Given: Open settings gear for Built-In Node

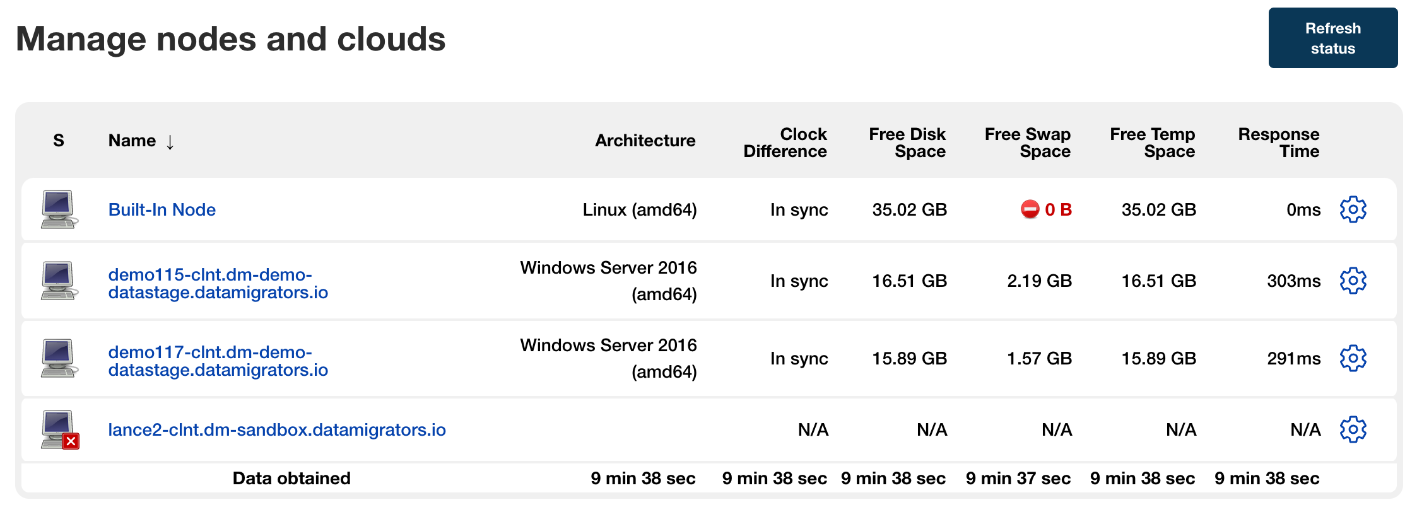Looking at the screenshot, I should click(x=1353, y=209).
